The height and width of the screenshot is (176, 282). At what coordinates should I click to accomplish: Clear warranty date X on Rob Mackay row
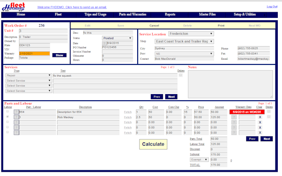point(260,117)
